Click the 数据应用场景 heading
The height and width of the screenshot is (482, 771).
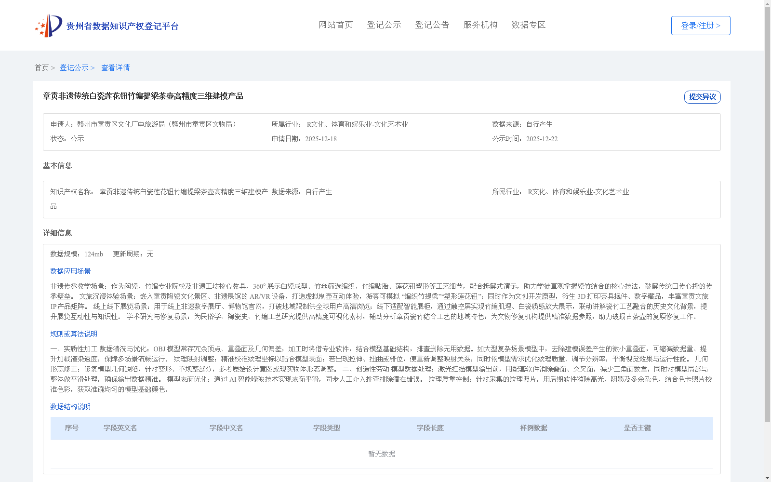[70, 271]
